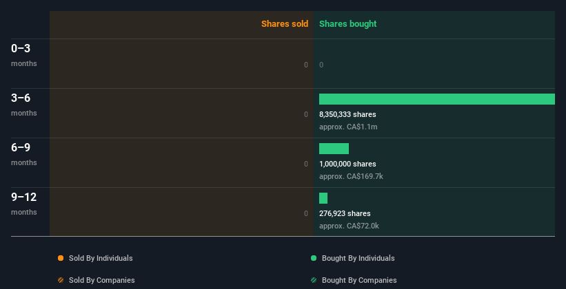Click the shares sold zero in 6–9 months row
Image resolution: width=566 pixels, height=289 pixels.
(306, 164)
